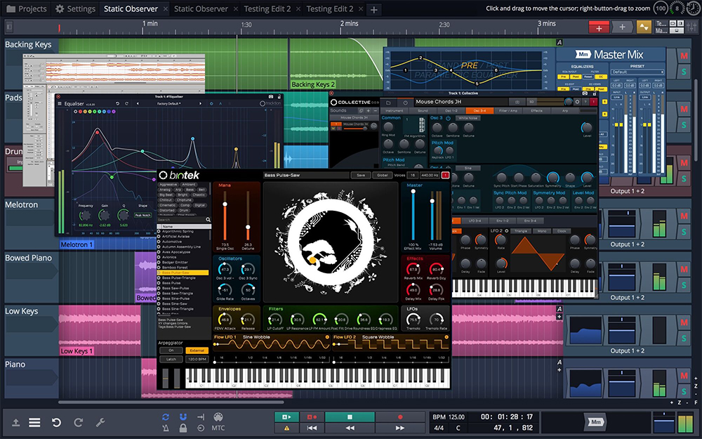Click the 4/4 time signature field
The height and width of the screenshot is (439, 702).
[439, 428]
